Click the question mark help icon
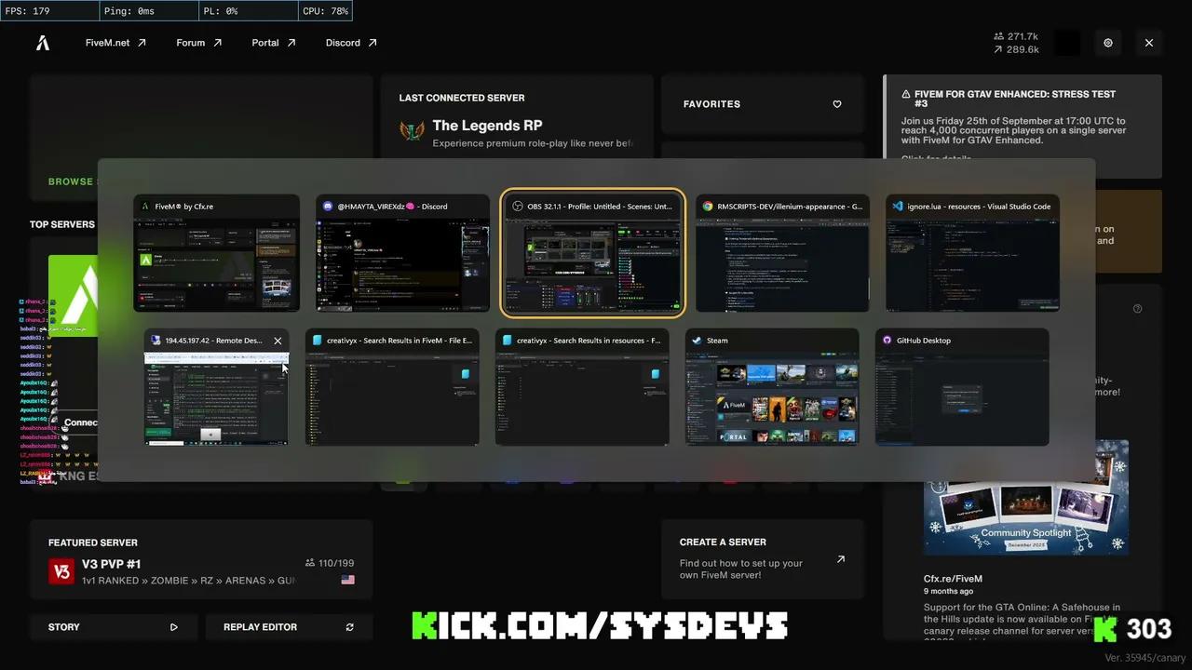The width and height of the screenshot is (1192, 670). pos(1137,309)
